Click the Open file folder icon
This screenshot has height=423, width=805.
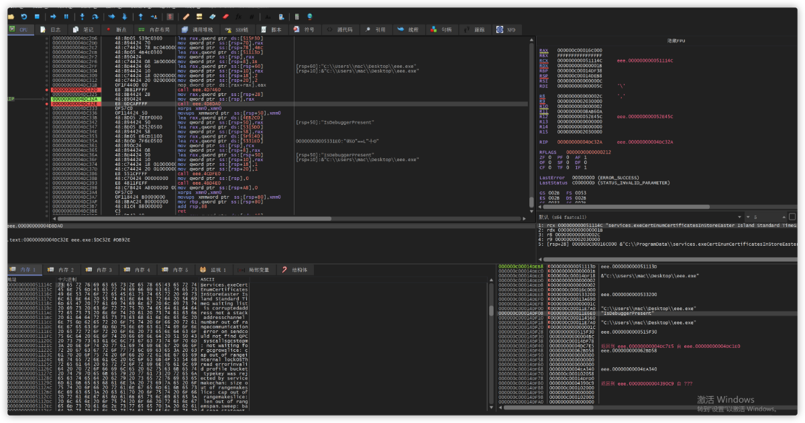pos(11,16)
